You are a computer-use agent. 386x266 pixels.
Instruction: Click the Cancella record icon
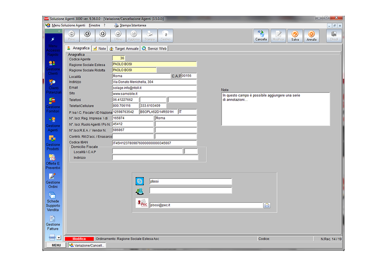(x=261, y=36)
